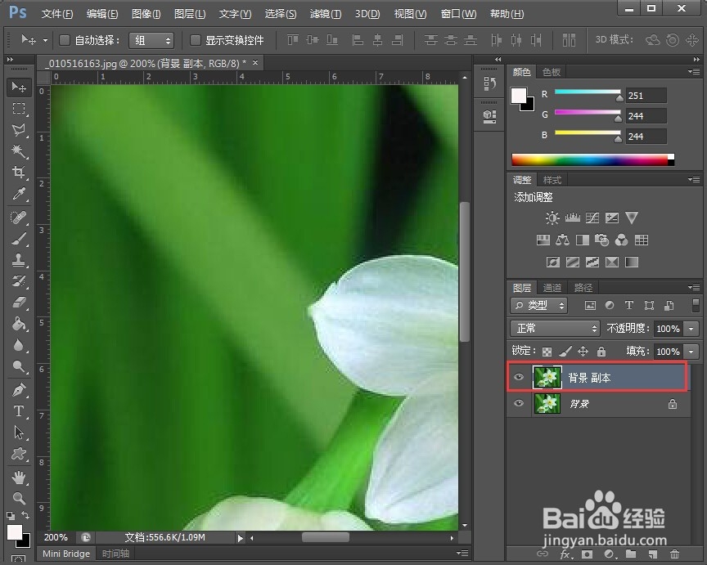Select the Pen tool

click(x=19, y=390)
